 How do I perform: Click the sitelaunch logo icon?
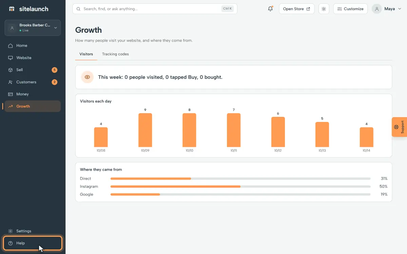[x=12, y=9]
